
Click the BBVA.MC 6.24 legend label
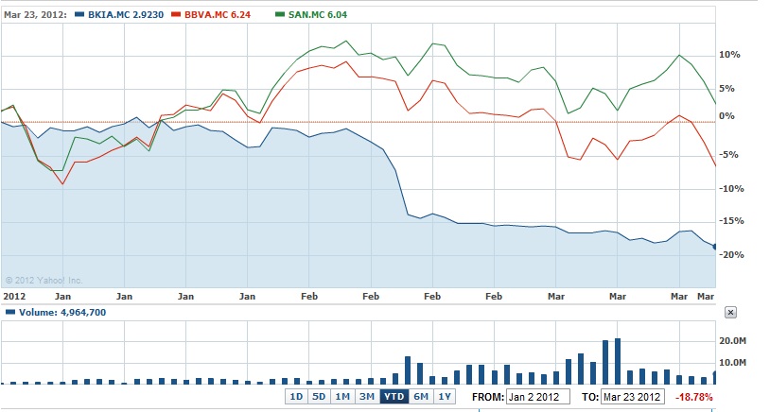click(x=218, y=15)
